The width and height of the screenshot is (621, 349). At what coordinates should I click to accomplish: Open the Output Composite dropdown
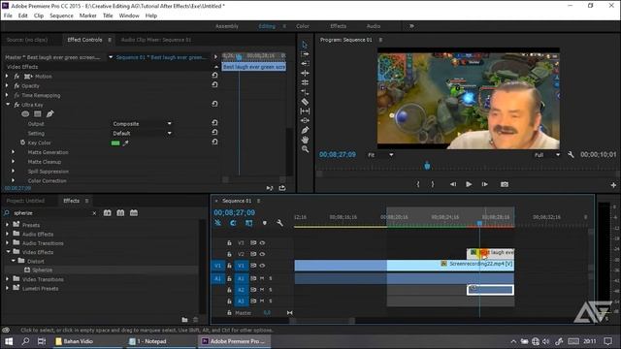[142, 124]
